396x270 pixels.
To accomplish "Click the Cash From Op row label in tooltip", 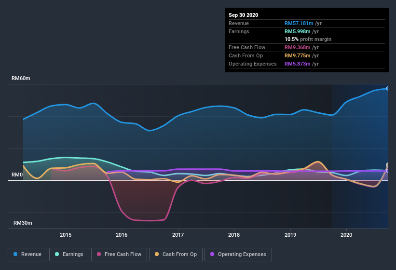I will pyautogui.click(x=246, y=56).
